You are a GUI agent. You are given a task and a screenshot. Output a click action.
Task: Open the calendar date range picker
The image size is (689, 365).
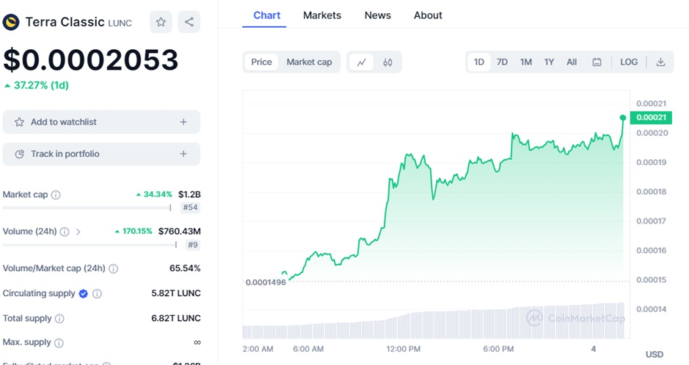coord(597,62)
